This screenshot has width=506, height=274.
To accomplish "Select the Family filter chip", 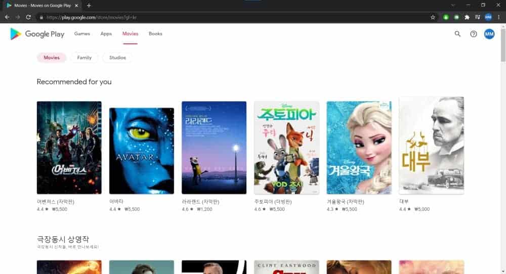I will [x=84, y=58].
